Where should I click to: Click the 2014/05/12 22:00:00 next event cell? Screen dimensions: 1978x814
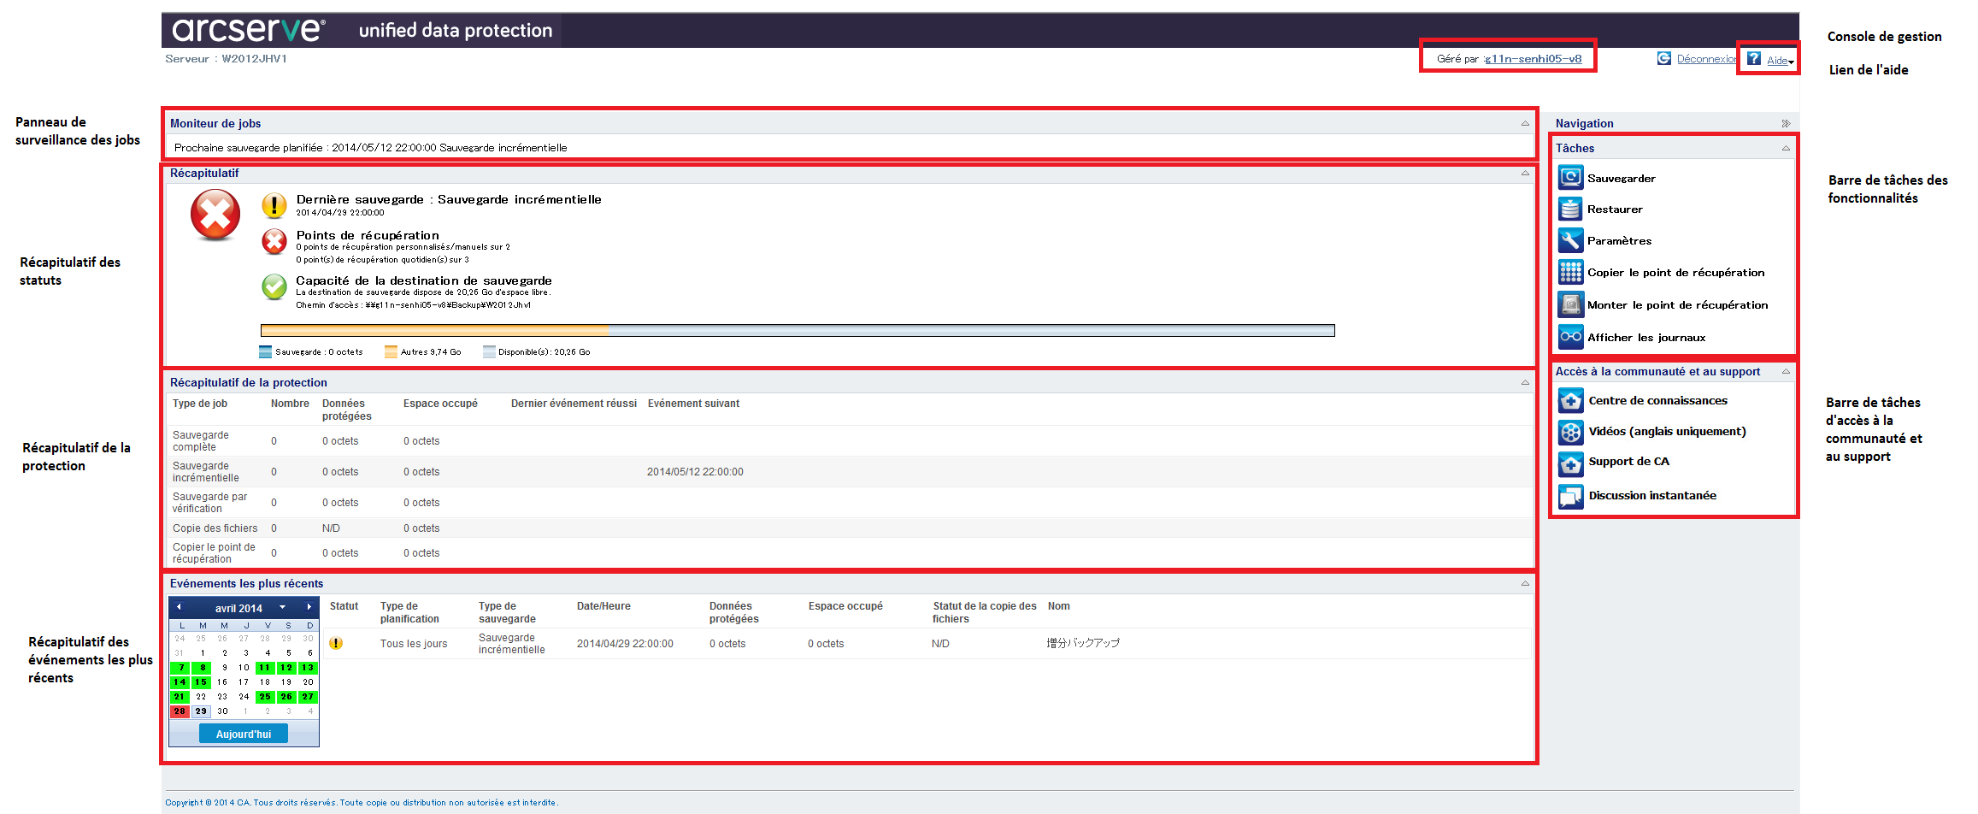tap(695, 472)
